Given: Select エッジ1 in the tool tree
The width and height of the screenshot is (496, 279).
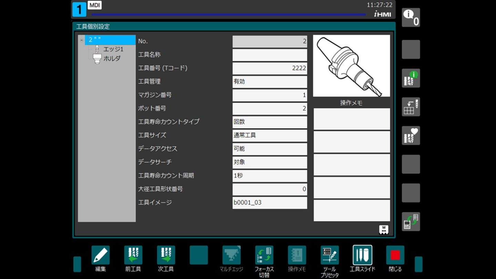Looking at the screenshot, I should pos(113,49).
